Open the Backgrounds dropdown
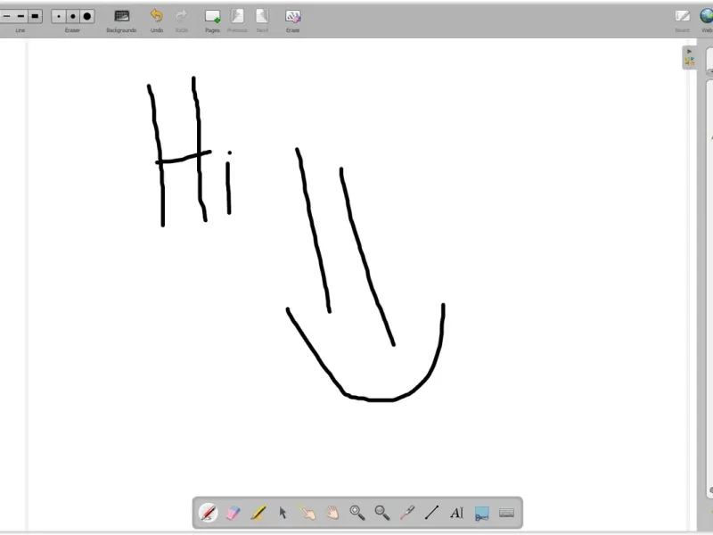This screenshot has height=535, width=713. click(x=121, y=21)
